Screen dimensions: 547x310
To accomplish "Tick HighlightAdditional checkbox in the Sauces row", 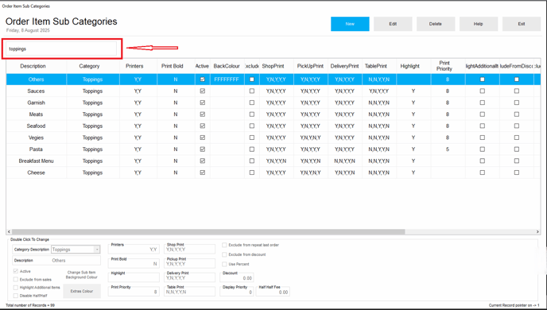I will pos(482,91).
